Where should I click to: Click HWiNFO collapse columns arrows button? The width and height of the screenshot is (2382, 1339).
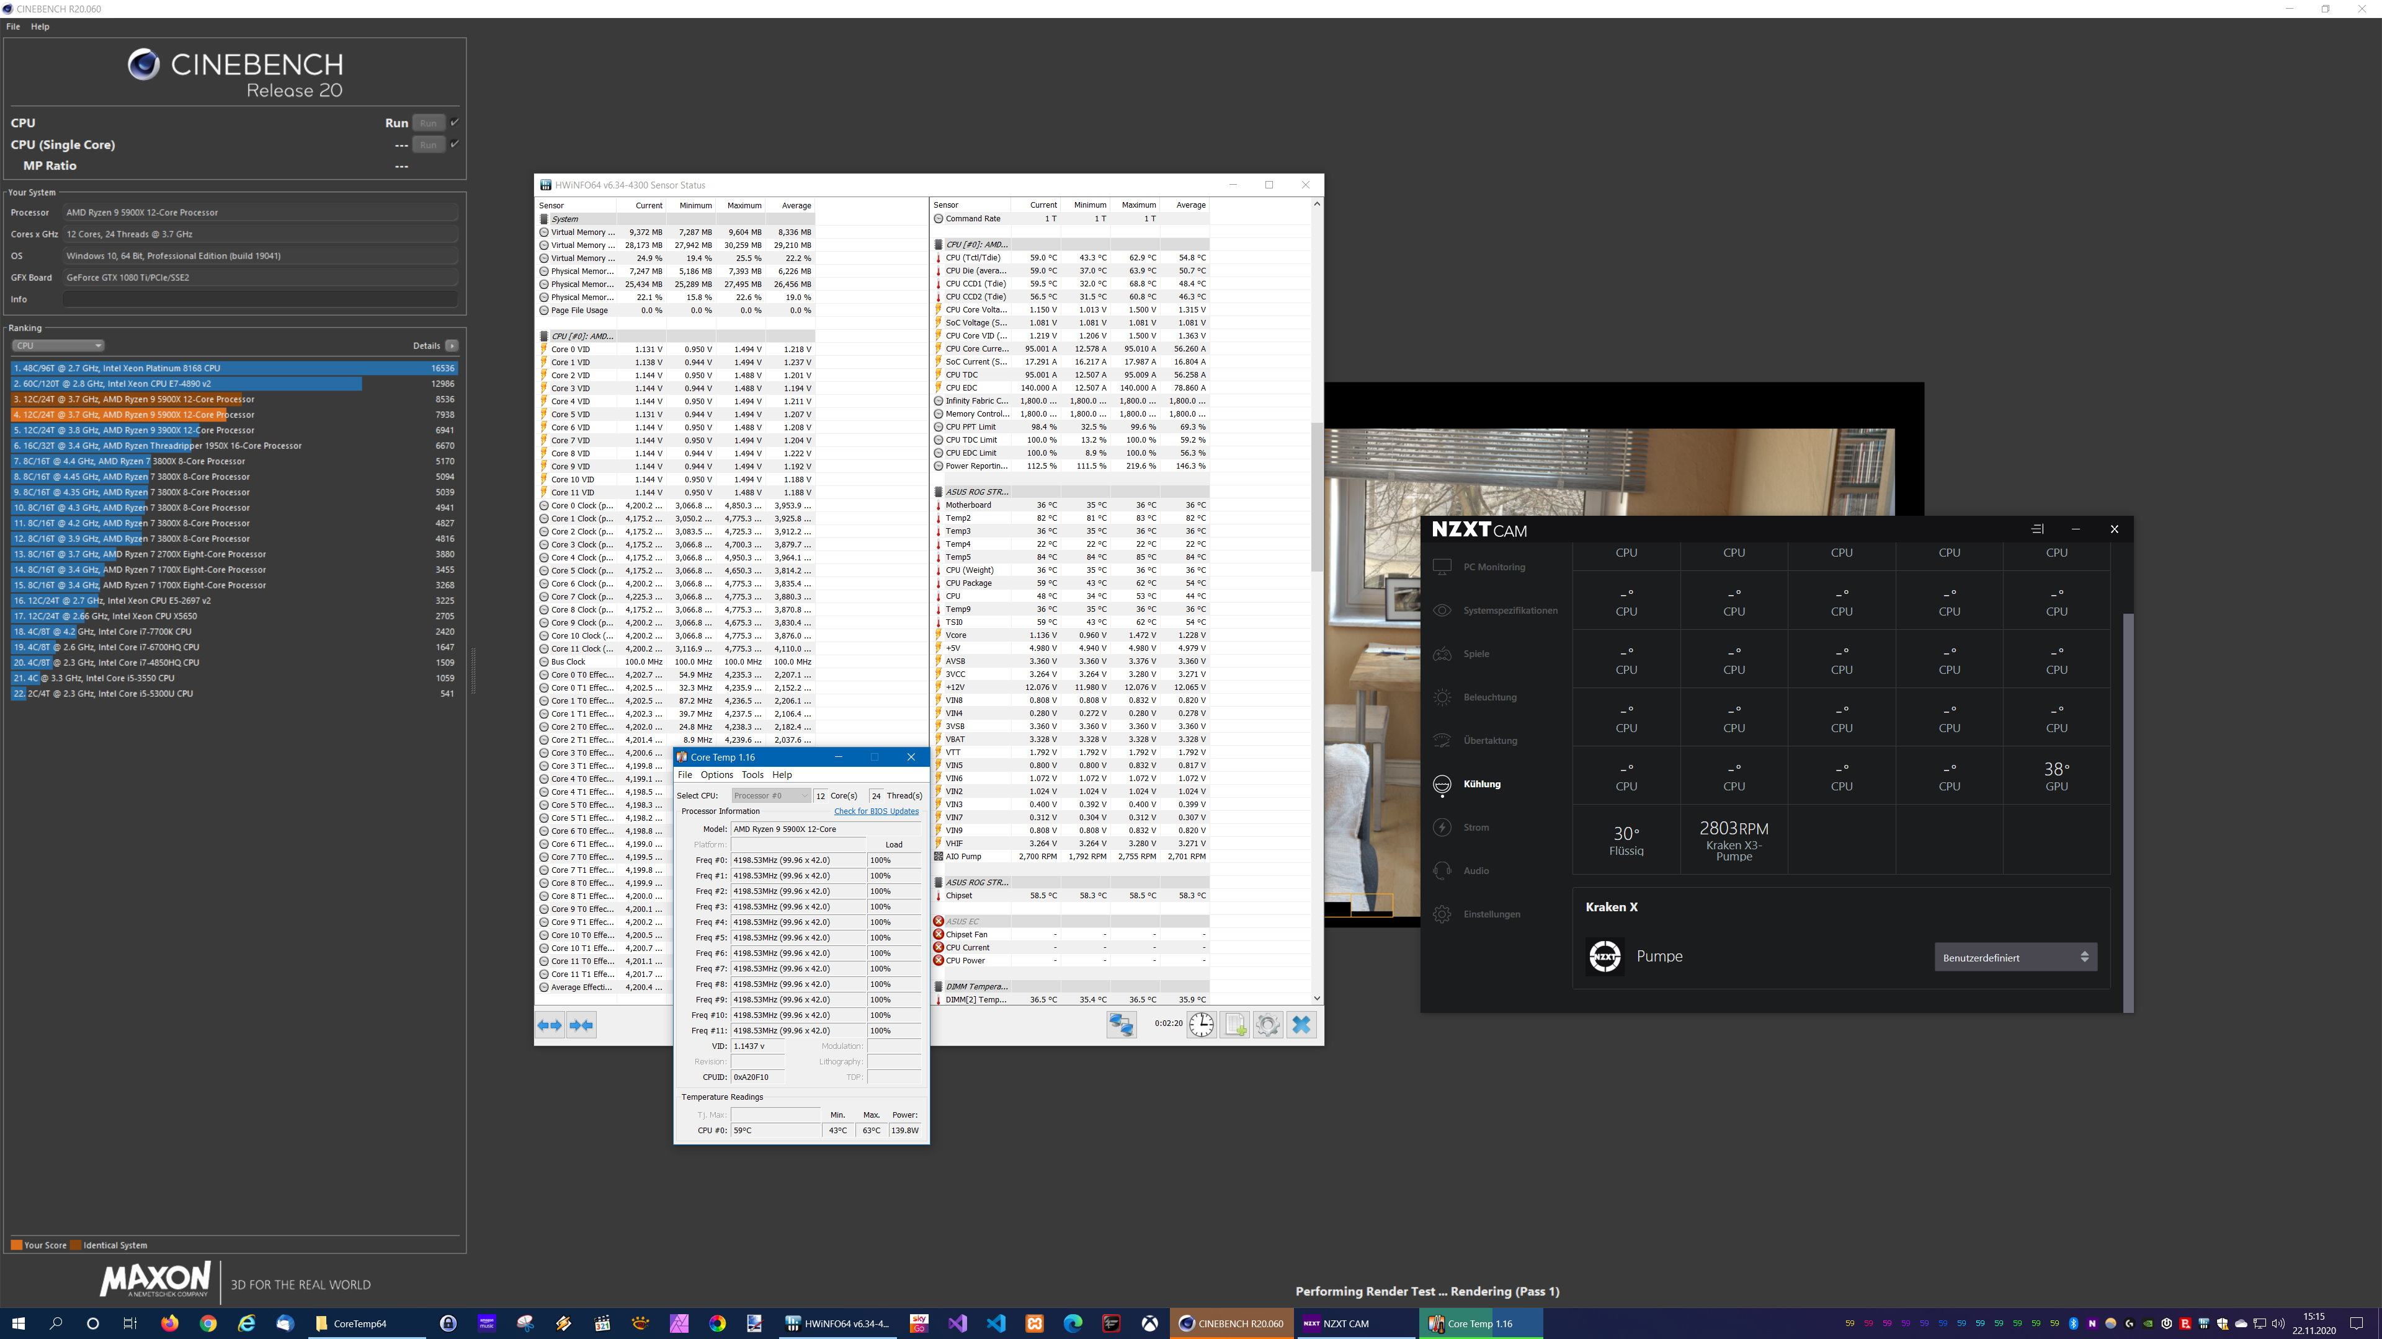pos(582,1025)
